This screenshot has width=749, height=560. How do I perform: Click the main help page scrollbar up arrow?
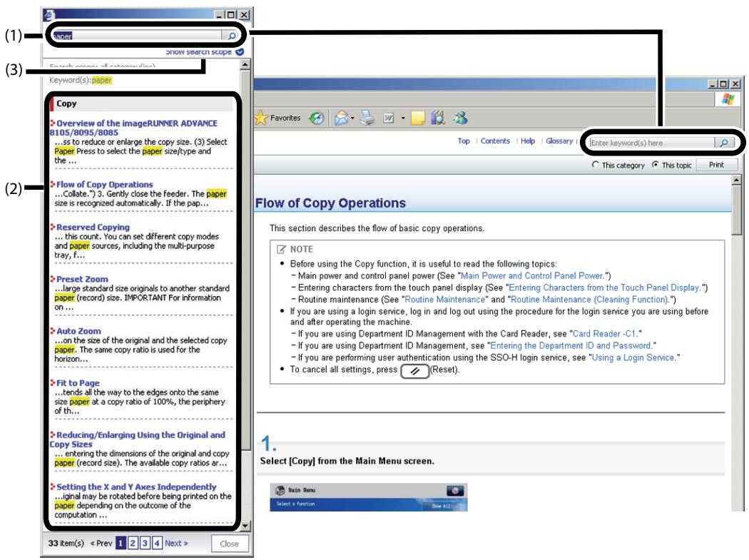coord(736,180)
